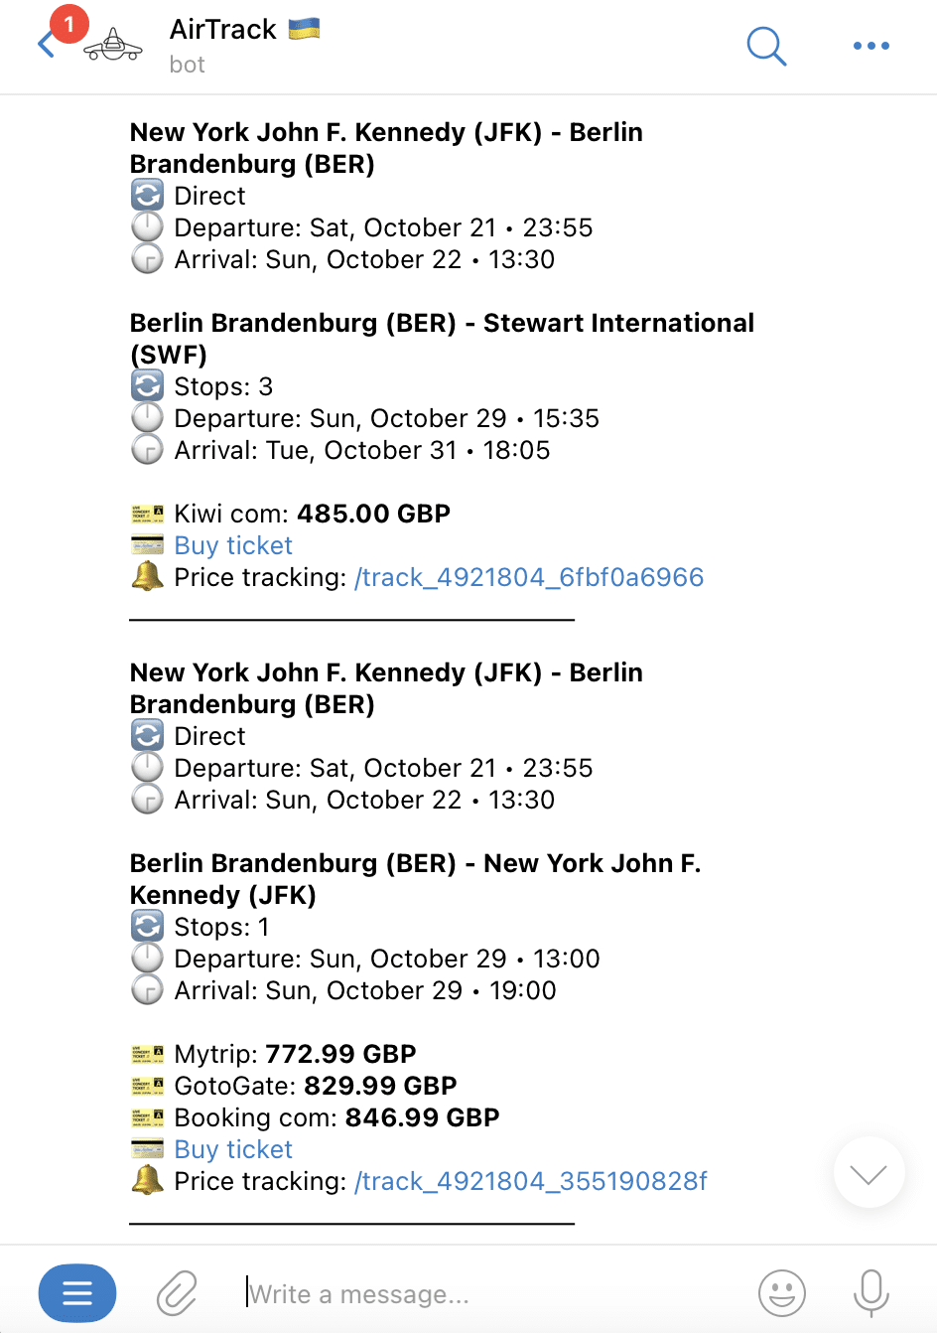
Task: Open the emoji sticker picker
Action: coord(782,1293)
